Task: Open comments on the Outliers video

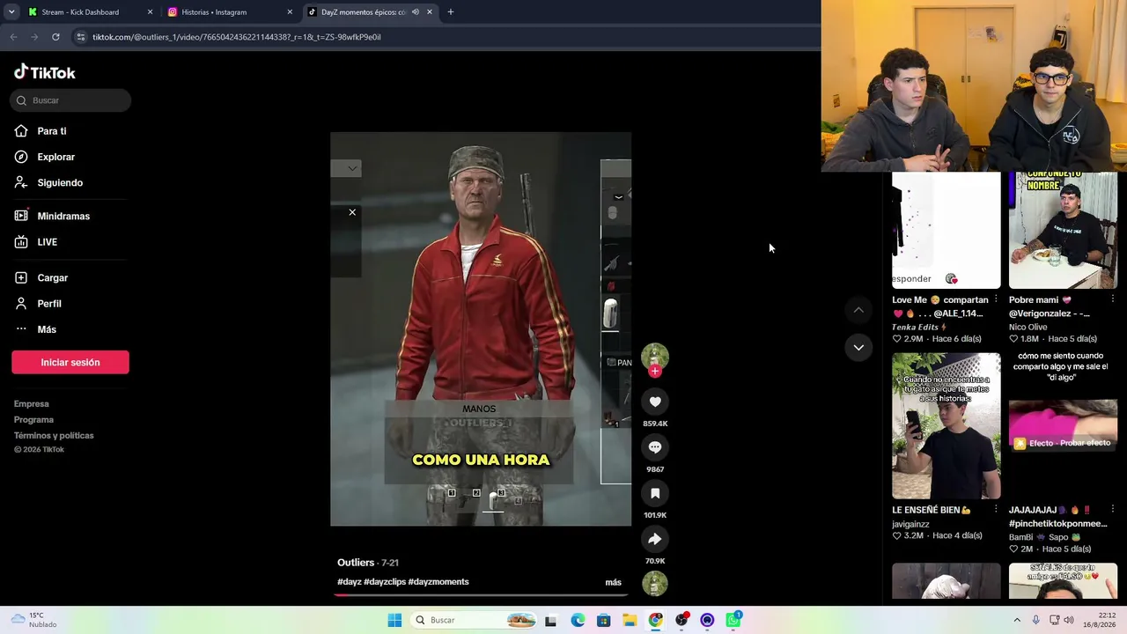Action: 655,447
